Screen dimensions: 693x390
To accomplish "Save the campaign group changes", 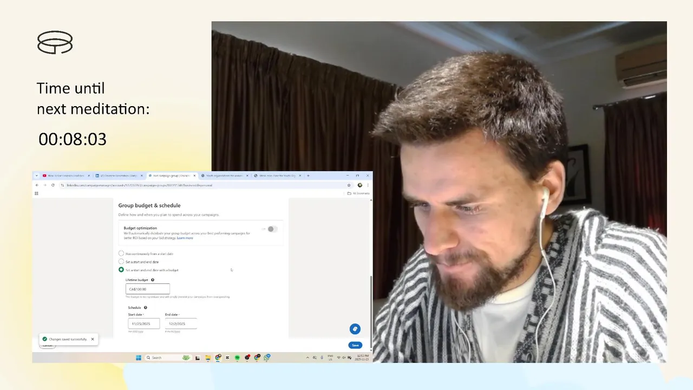I will pyautogui.click(x=355, y=345).
